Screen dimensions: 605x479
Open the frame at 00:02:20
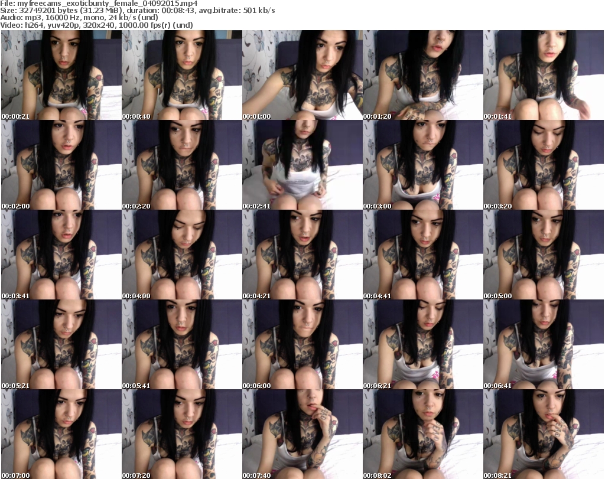pos(182,165)
